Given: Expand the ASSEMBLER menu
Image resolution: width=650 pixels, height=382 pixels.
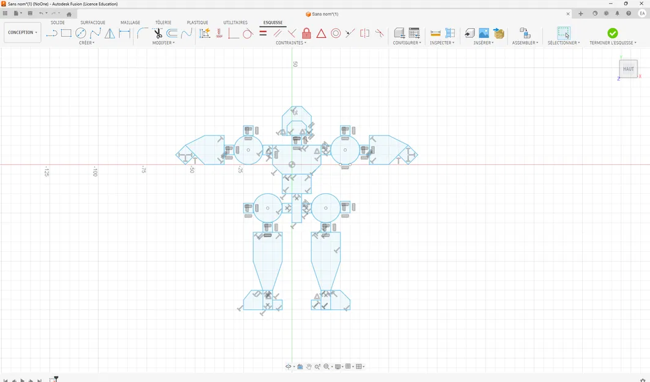Looking at the screenshot, I should (x=525, y=43).
